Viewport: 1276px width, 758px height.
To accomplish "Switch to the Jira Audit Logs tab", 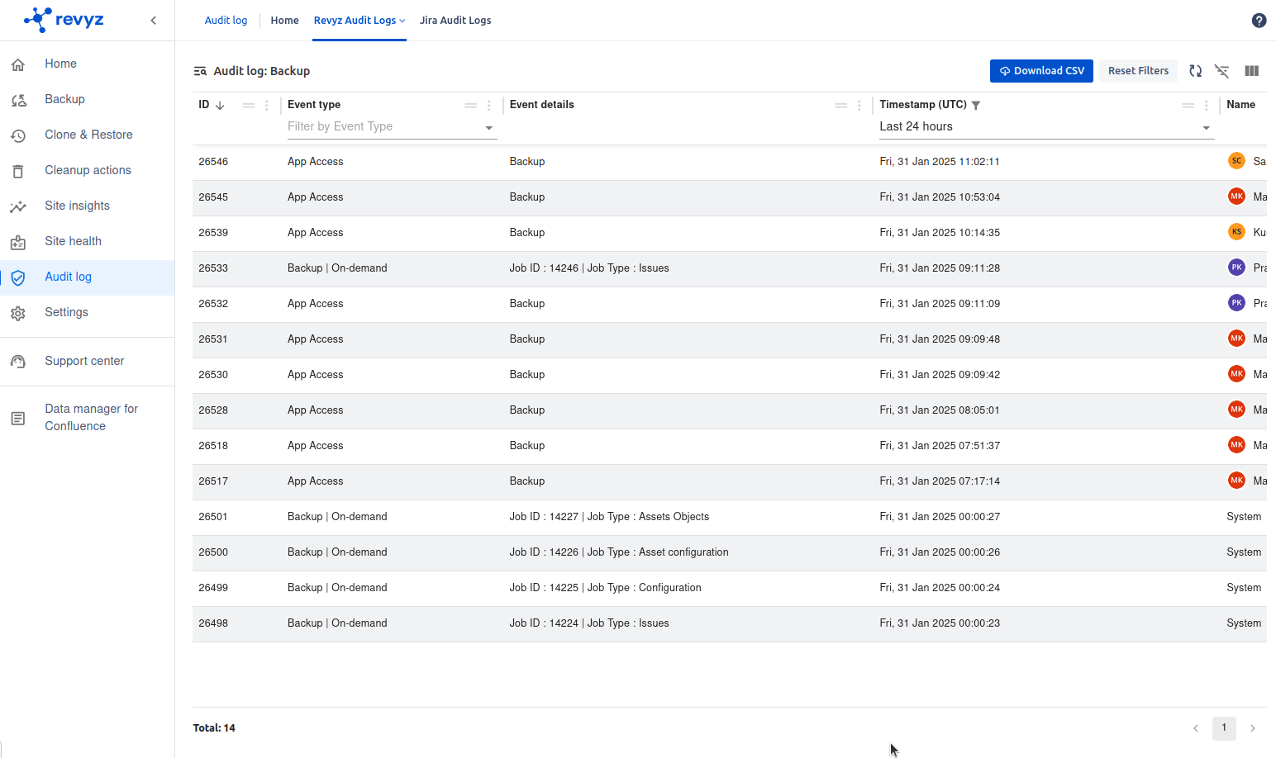I will click(455, 21).
